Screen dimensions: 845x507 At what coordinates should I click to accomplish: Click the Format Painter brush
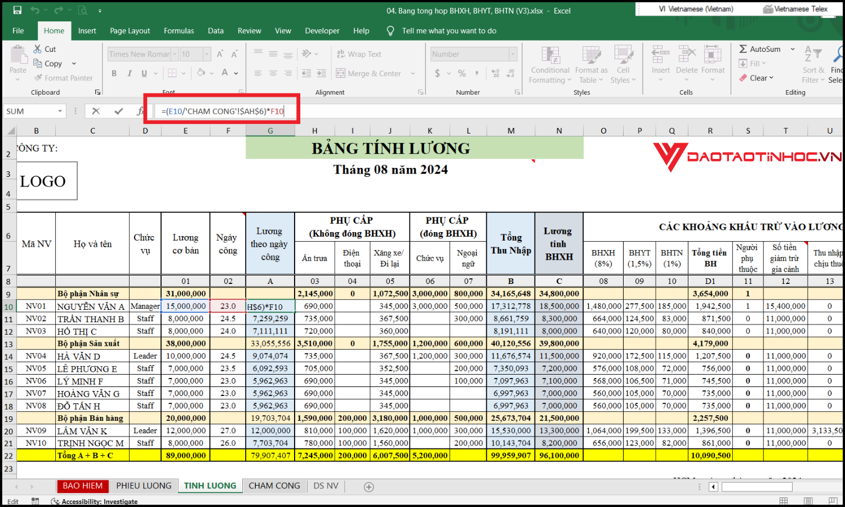click(x=63, y=78)
